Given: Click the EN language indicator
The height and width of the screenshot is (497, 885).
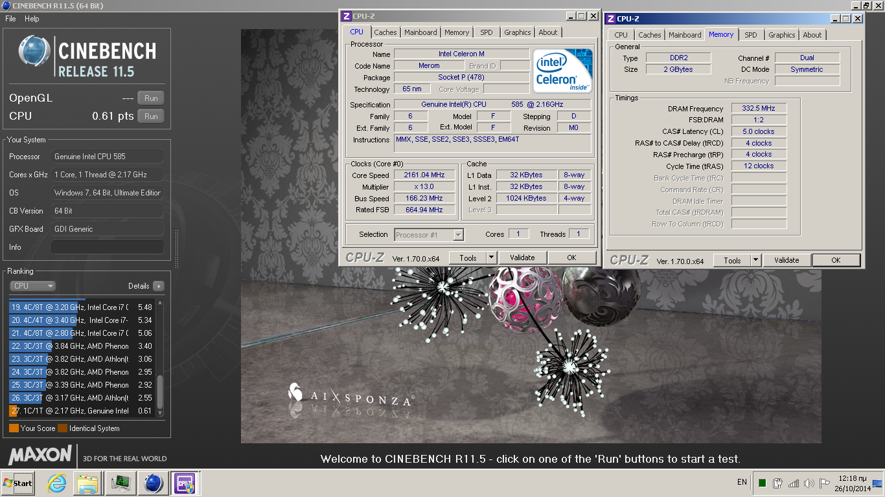Looking at the screenshot, I should (x=742, y=482).
